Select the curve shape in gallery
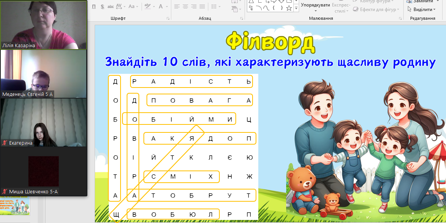The height and width of the screenshot is (223, 446). point(266,8)
